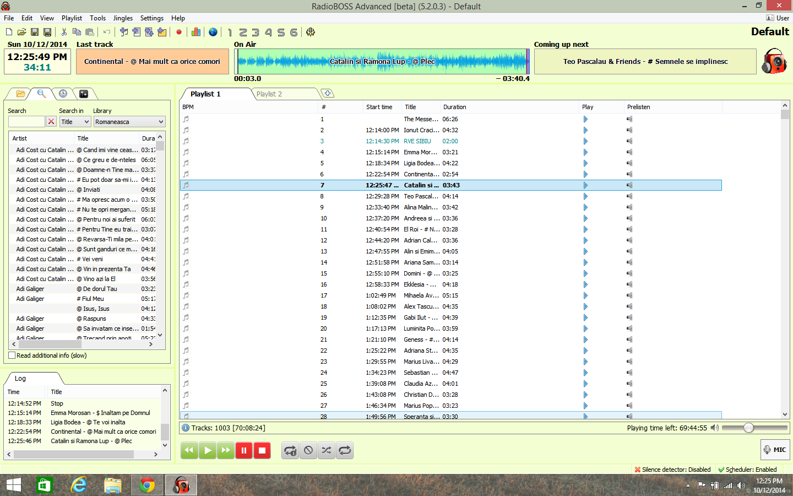Select library row '@ Inviati'
This screenshot has width=793, height=496.
coord(83,190)
